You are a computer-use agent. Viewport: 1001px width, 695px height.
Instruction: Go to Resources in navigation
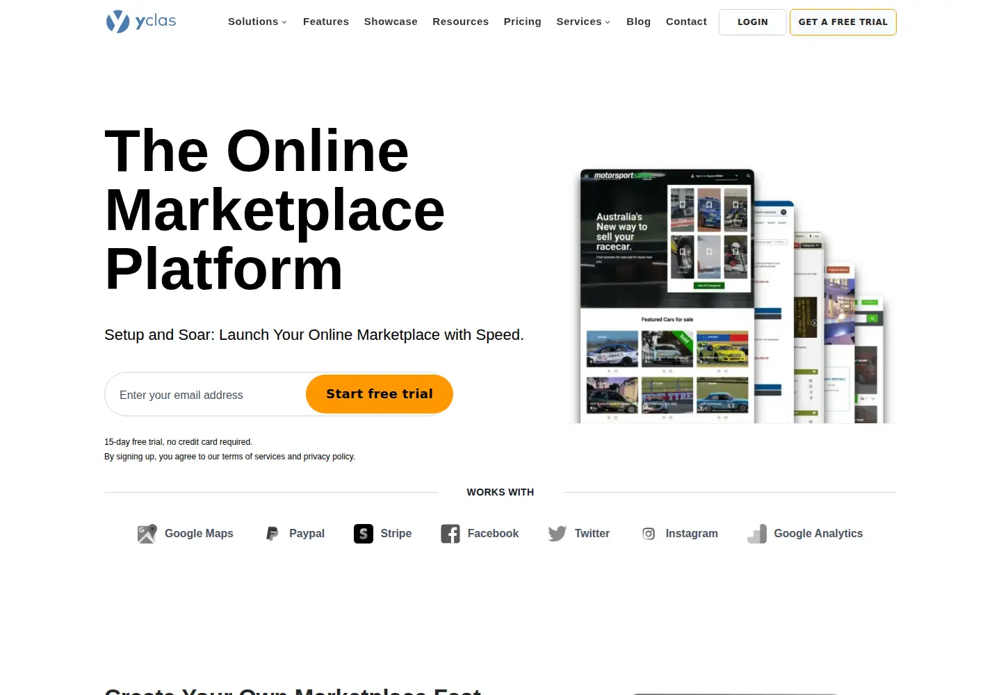click(x=460, y=22)
